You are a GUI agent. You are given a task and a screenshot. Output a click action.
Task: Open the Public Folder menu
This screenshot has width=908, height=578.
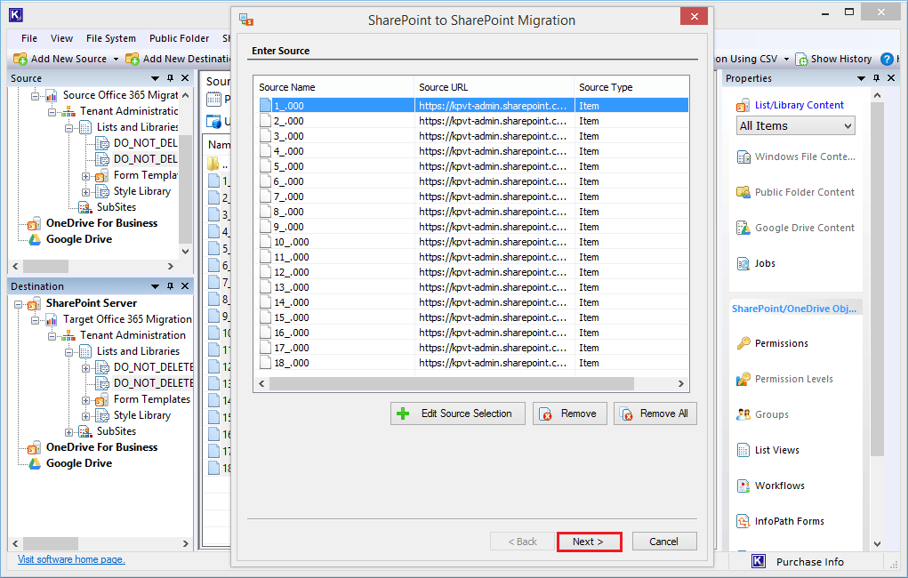(179, 38)
